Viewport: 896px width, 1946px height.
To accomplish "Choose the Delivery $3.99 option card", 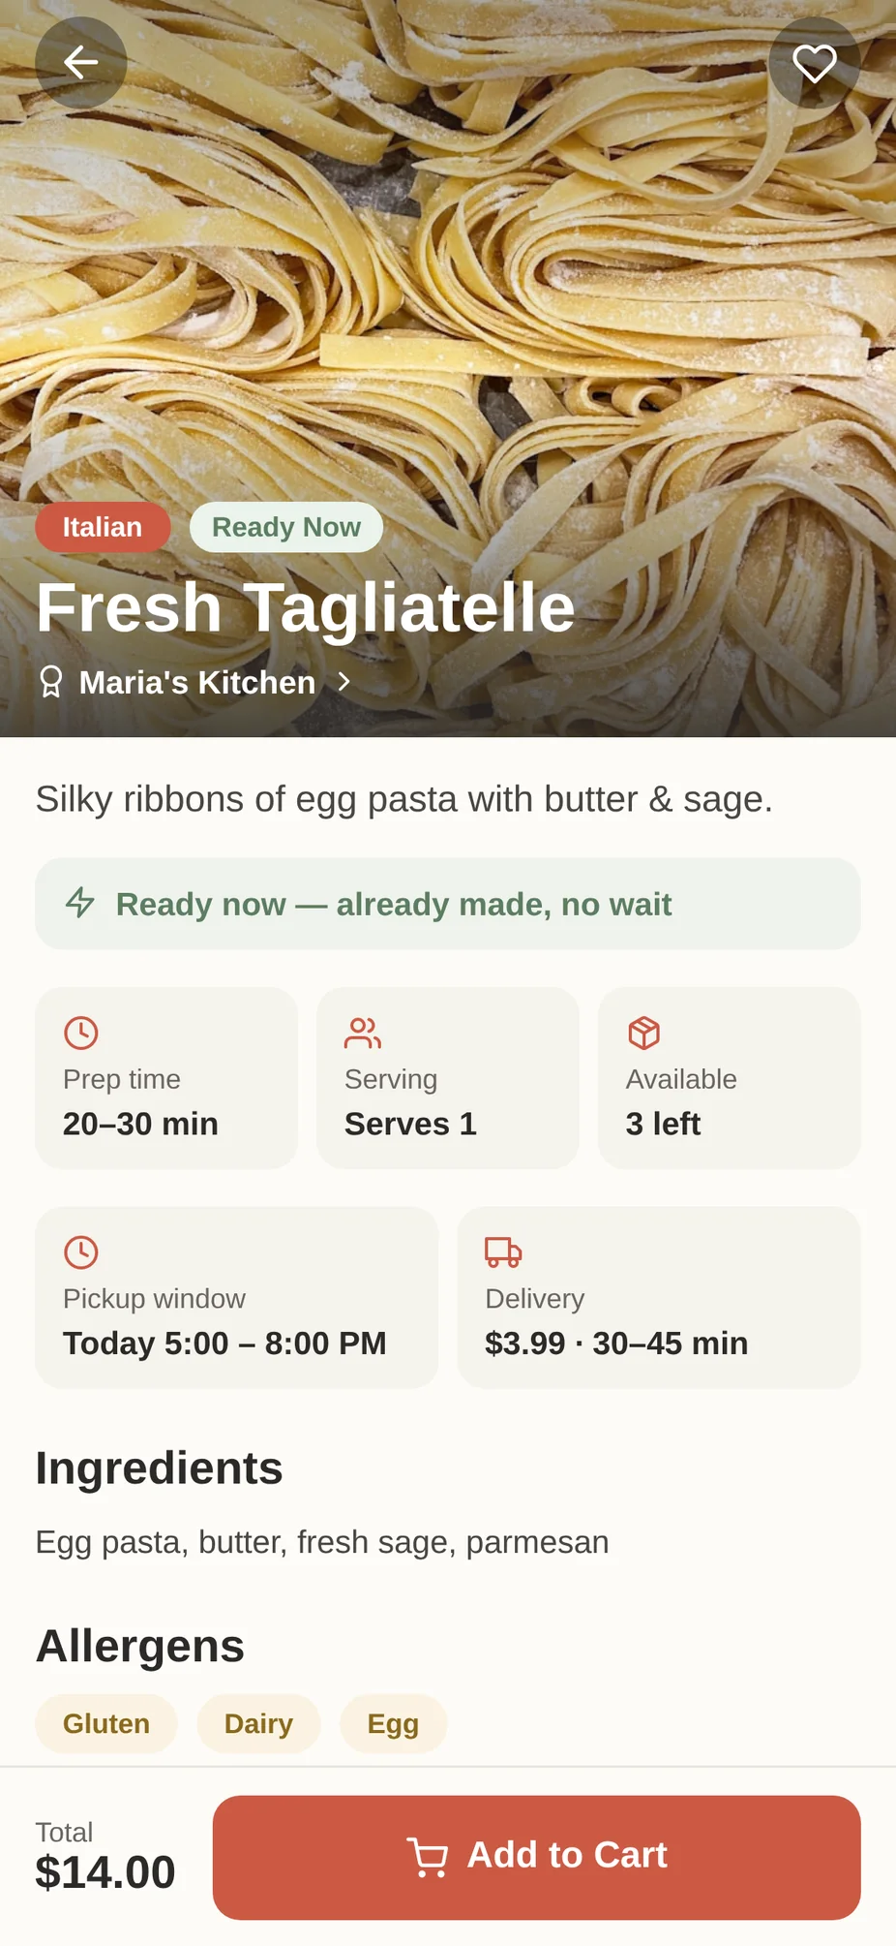I will 659,1298.
